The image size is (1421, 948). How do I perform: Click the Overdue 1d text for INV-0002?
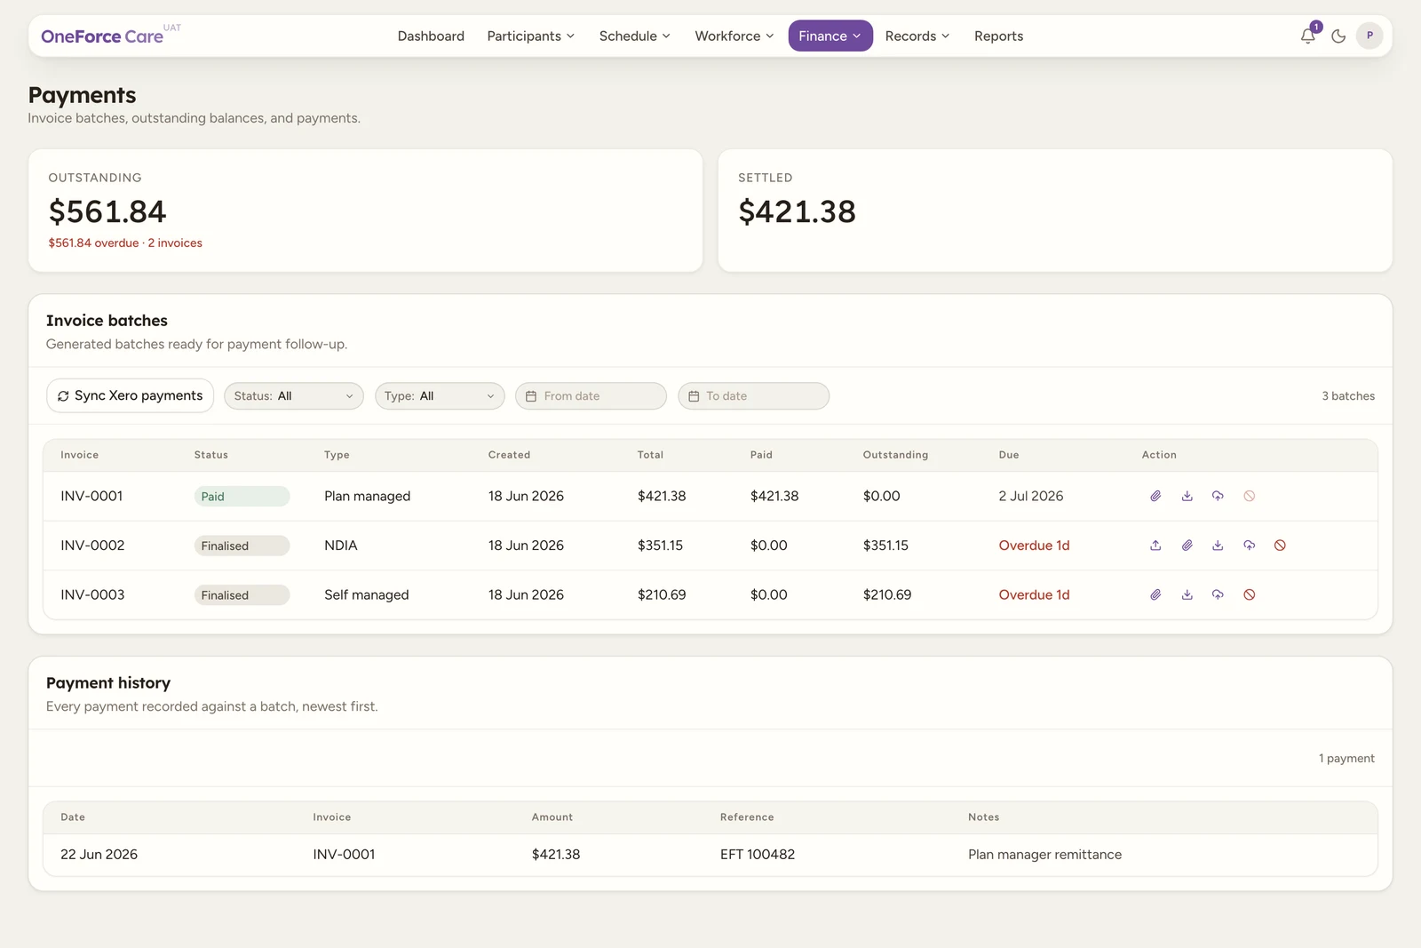1034,546
